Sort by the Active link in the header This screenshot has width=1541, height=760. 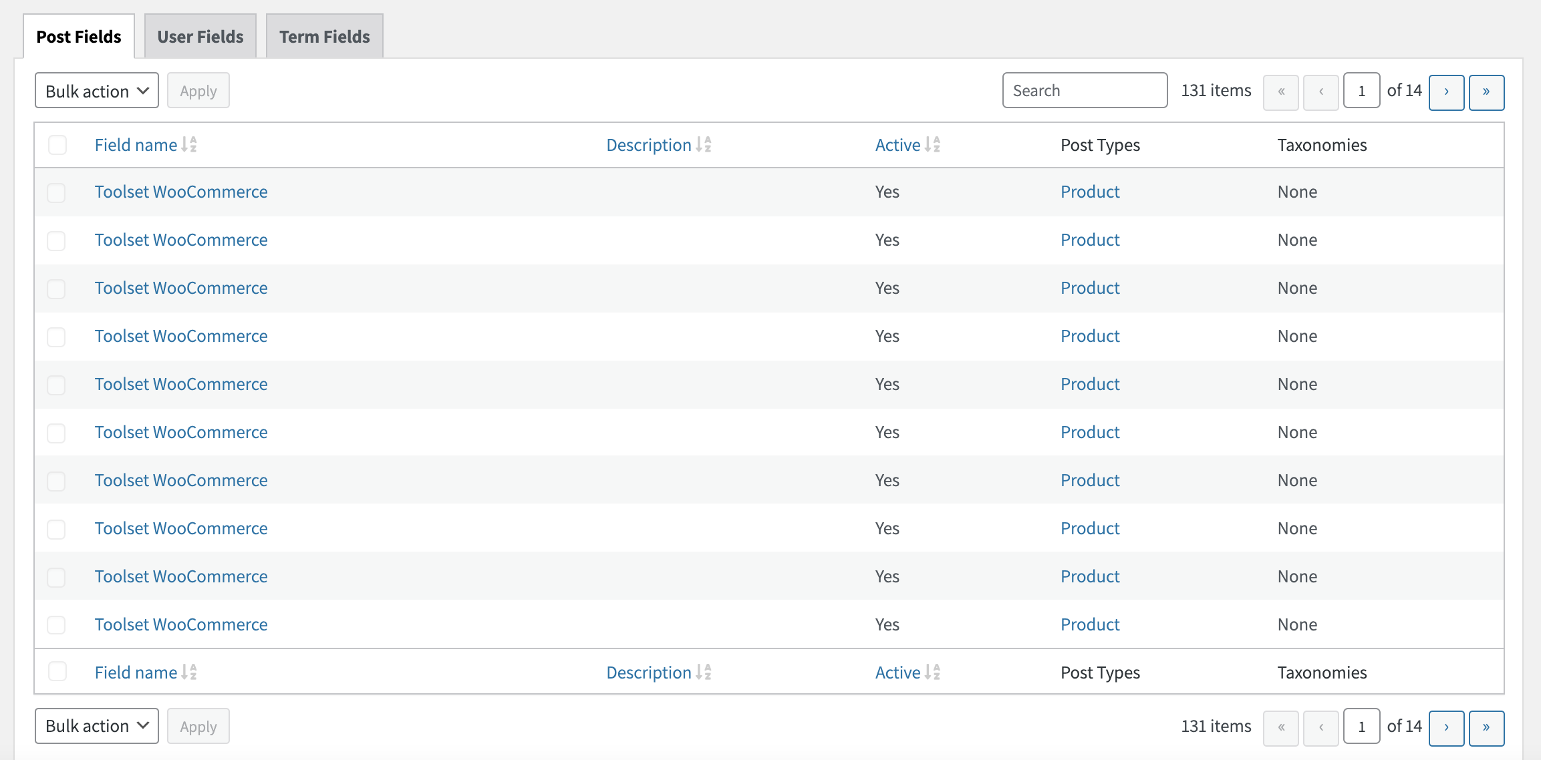click(897, 145)
